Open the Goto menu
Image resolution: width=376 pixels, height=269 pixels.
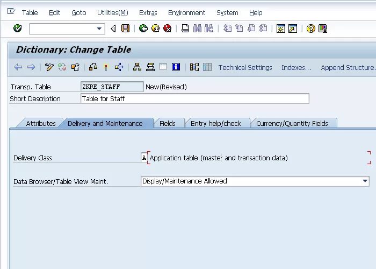pos(78,13)
